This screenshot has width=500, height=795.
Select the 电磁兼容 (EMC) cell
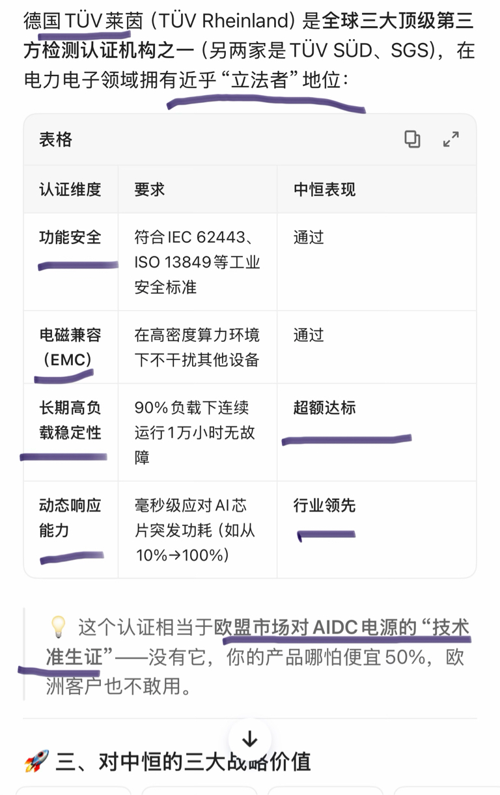[x=70, y=347]
